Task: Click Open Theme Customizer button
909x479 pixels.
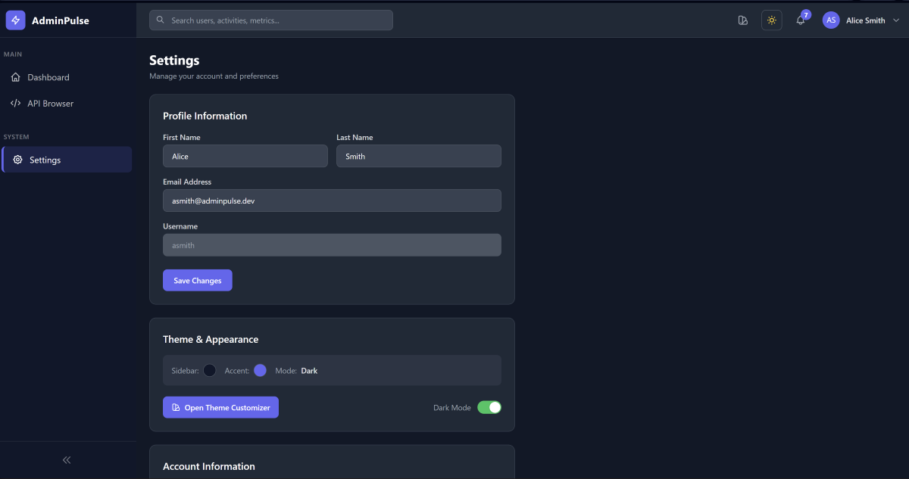Action: tap(220, 407)
